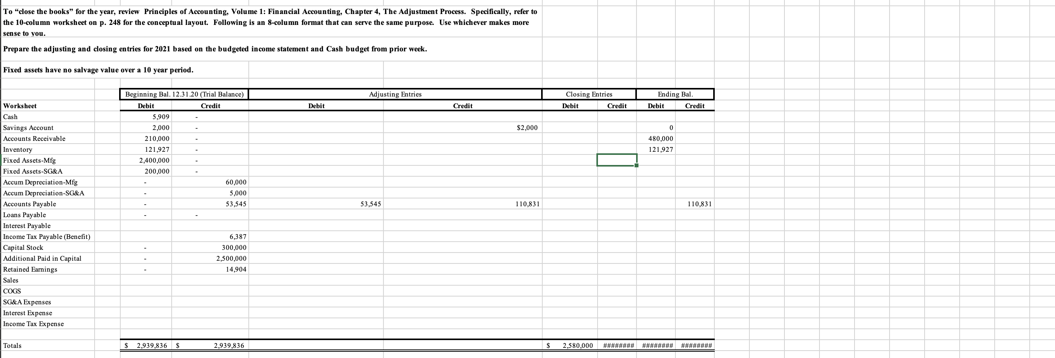This screenshot has width=1055, height=358.
Task: Select the closing entries total 2,580,000
Action: [x=577, y=345]
